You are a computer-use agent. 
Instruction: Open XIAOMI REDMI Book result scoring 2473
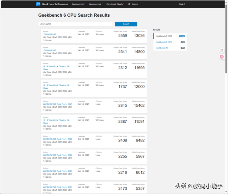click(57, 187)
